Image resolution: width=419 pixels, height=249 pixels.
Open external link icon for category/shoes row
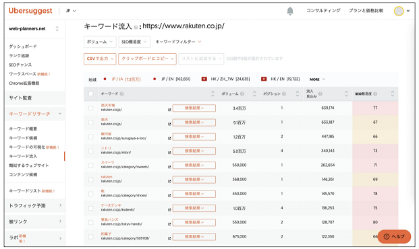(x=169, y=195)
